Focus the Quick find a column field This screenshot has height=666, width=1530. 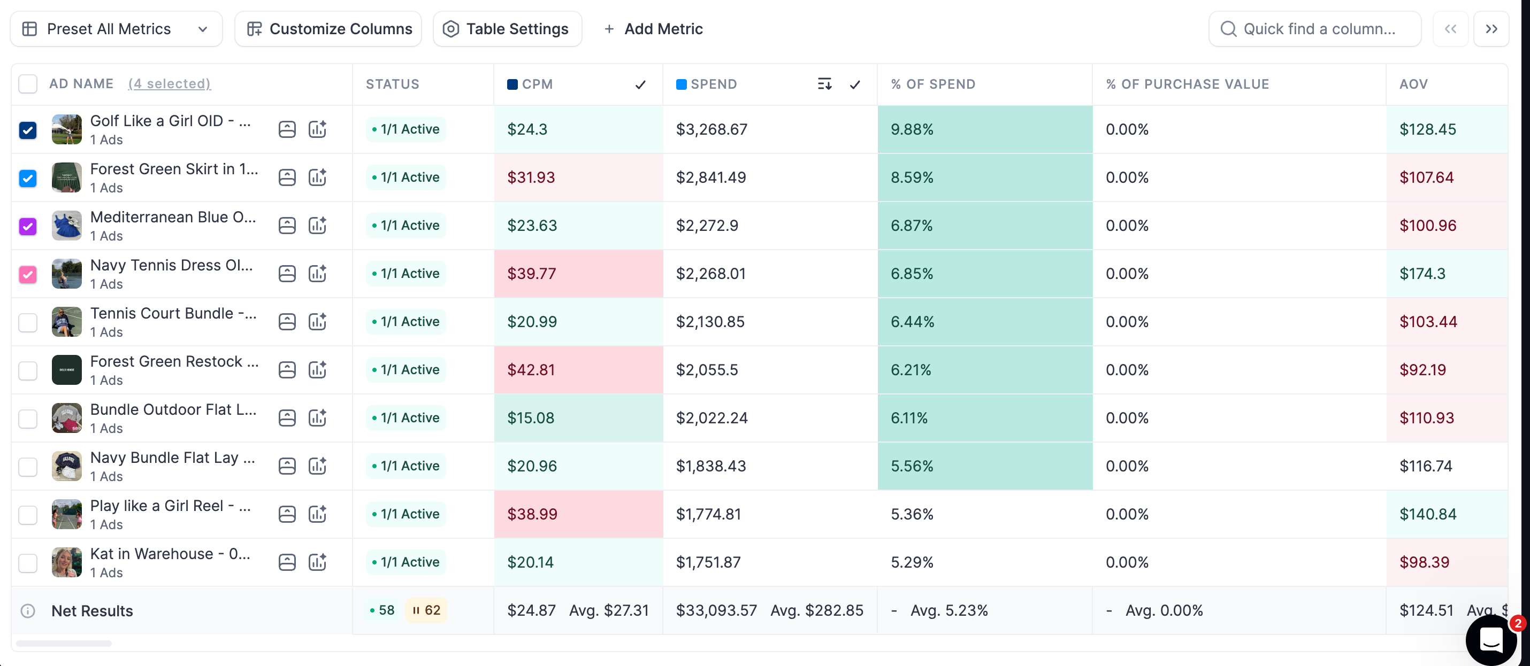click(x=1314, y=28)
